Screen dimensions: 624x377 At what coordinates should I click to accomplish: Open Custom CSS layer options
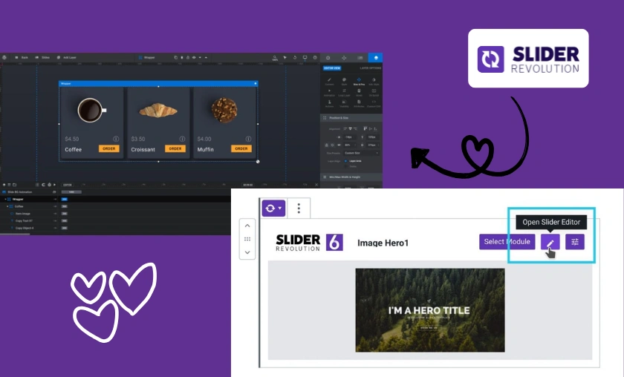[374, 104]
